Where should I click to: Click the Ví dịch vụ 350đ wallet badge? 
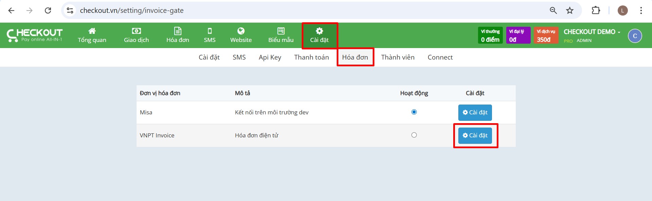click(x=546, y=35)
